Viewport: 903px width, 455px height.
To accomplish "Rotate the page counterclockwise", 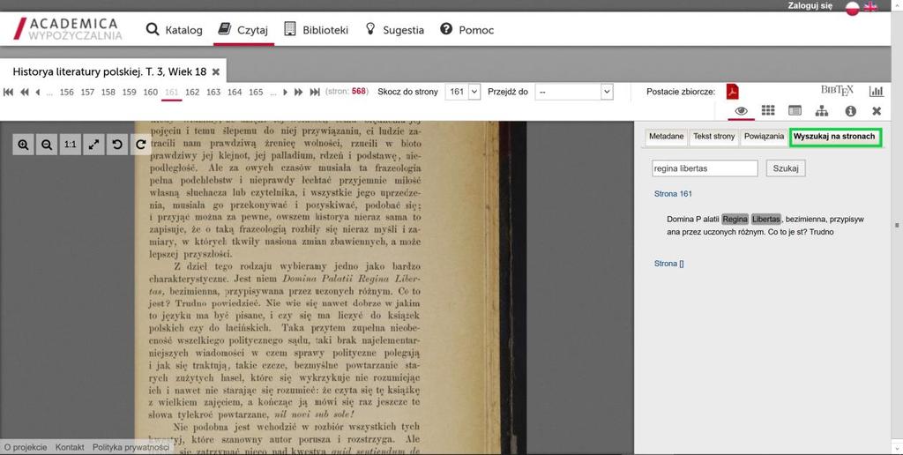I will (x=117, y=145).
